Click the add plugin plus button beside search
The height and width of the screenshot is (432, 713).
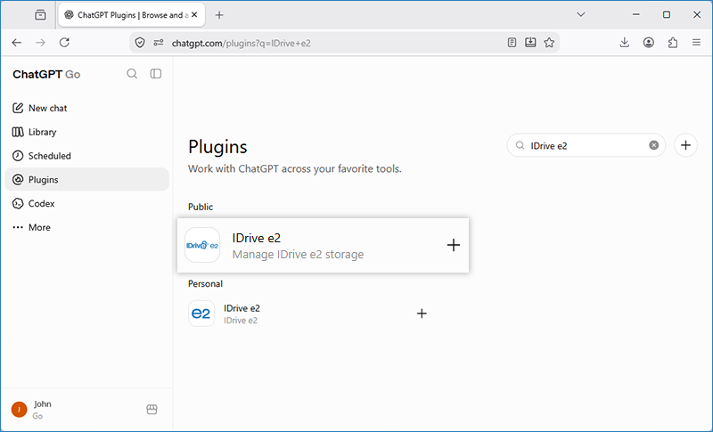coord(685,145)
